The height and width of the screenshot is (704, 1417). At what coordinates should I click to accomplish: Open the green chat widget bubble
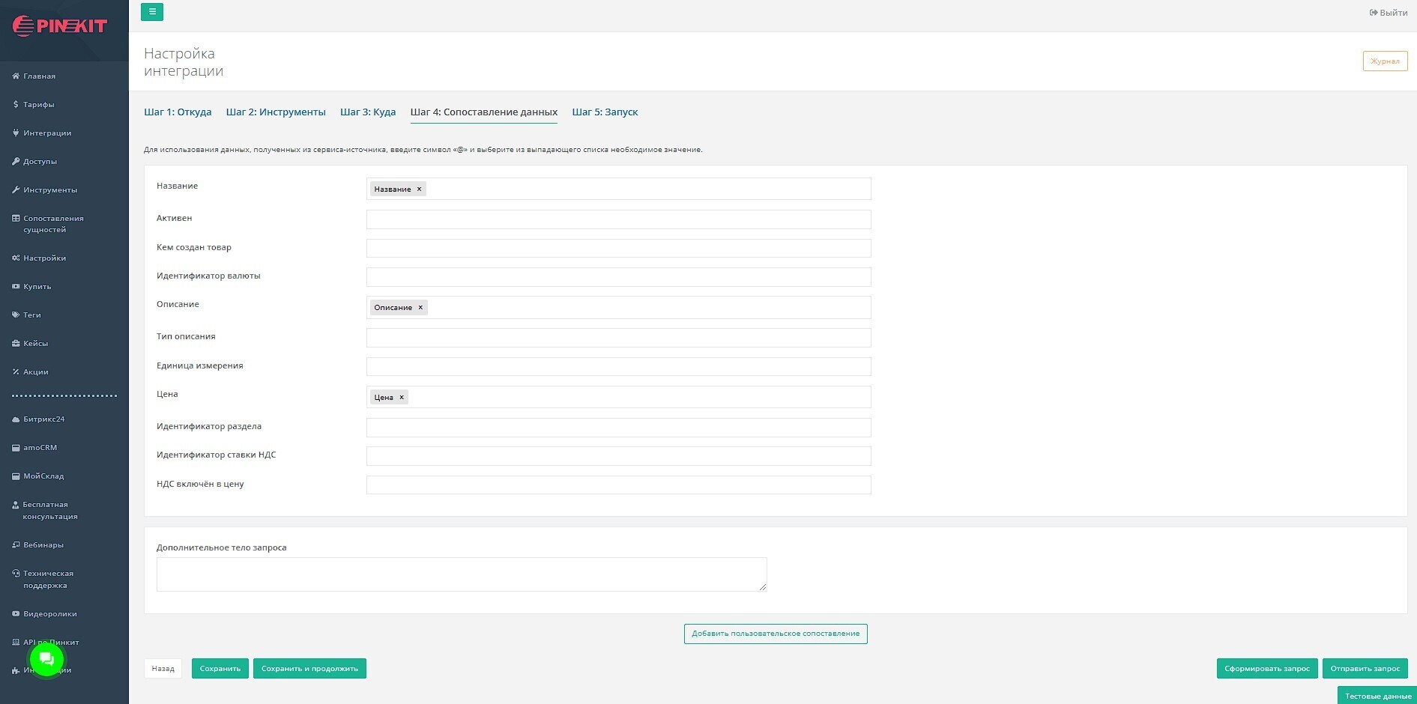tap(46, 659)
